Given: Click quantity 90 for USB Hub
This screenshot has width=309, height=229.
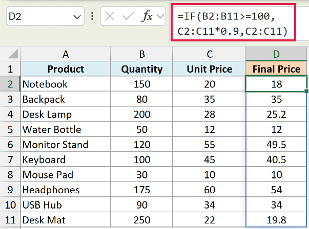Looking at the screenshot, I should tap(142, 204).
